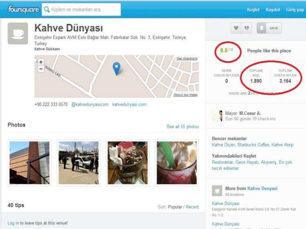Open See all 55 photos

pyautogui.click(x=183, y=127)
